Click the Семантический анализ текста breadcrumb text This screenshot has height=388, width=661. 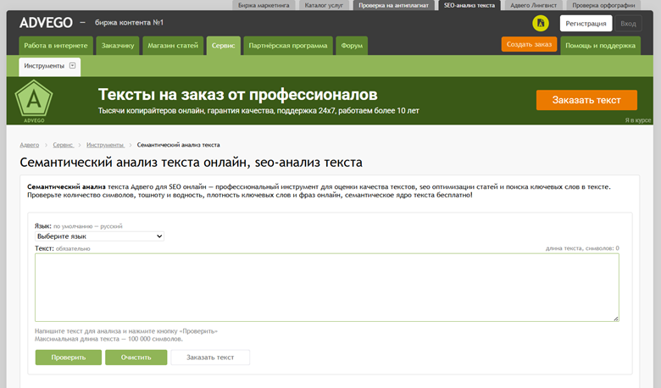tap(178, 145)
